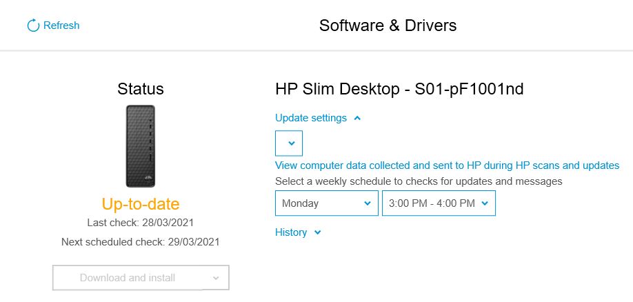
Task: Click the HP Slim Desktop tower image
Action: (141, 146)
